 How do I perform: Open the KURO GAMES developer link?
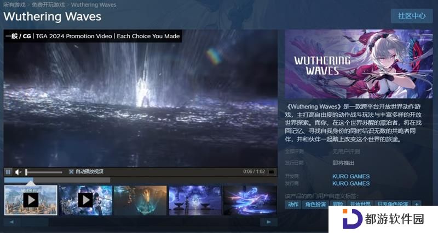pos(351,176)
